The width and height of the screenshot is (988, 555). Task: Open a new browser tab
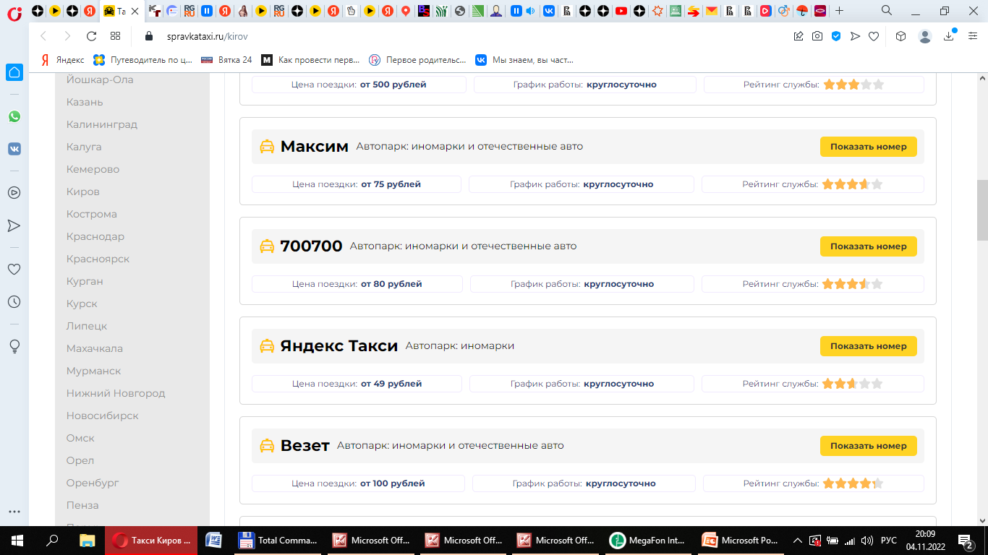pos(839,11)
